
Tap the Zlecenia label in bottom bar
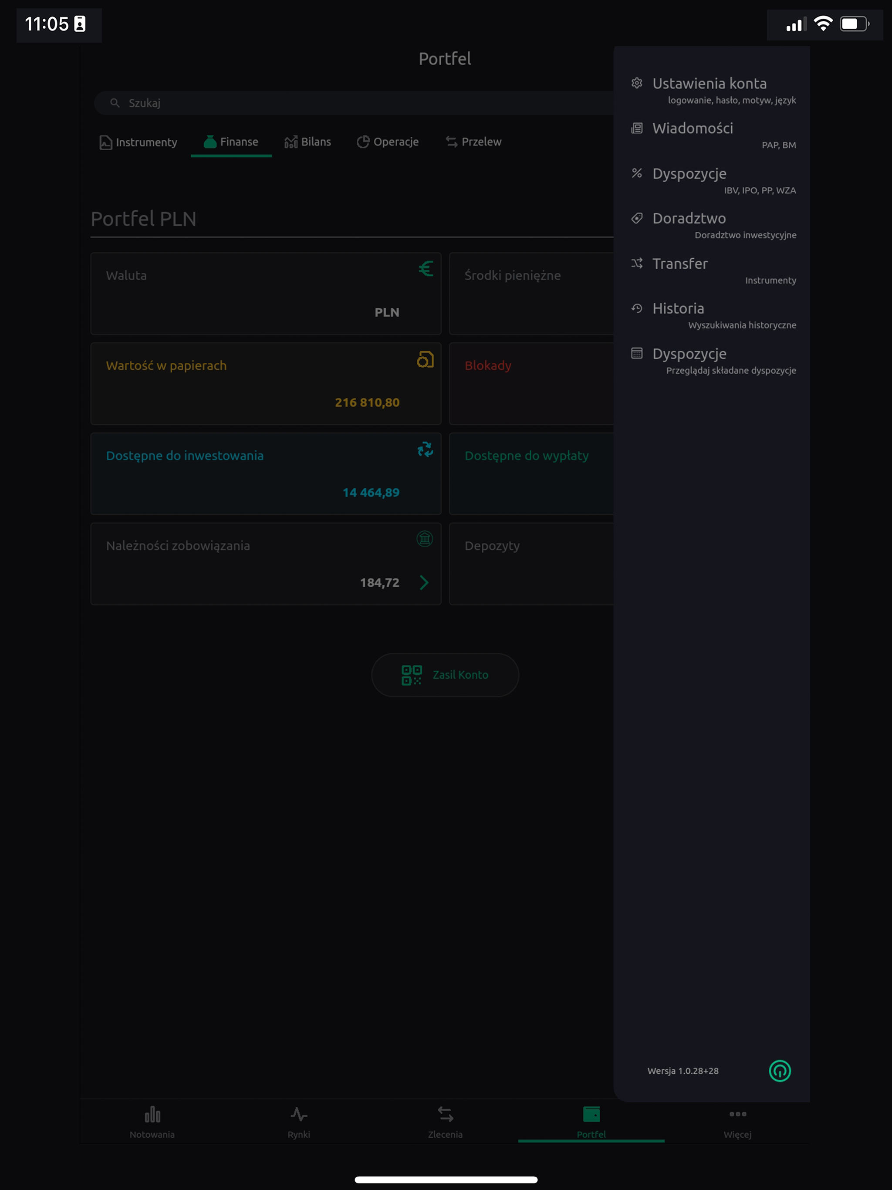(445, 1135)
